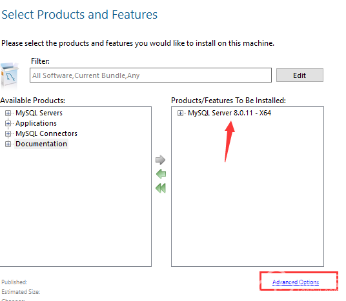Click the gray add-to-install right arrow
346x301 pixels.
161,160
